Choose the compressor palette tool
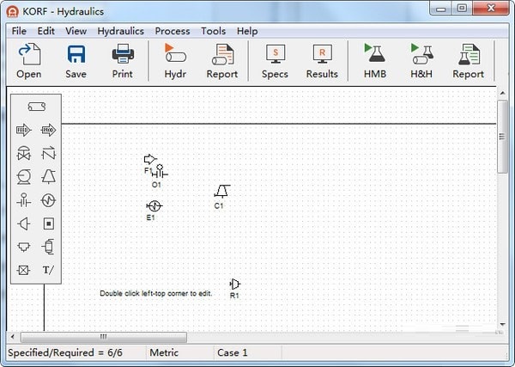The height and width of the screenshot is (367, 515). pyautogui.click(x=49, y=177)
